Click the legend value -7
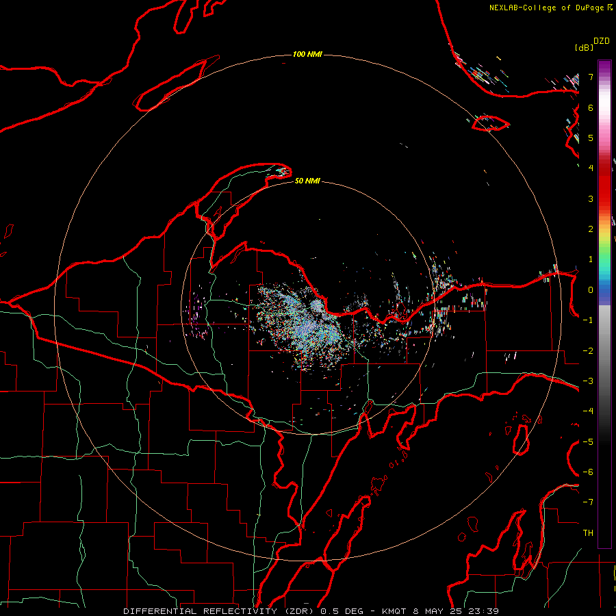616x616 pixels. click(x=588, y=502)
